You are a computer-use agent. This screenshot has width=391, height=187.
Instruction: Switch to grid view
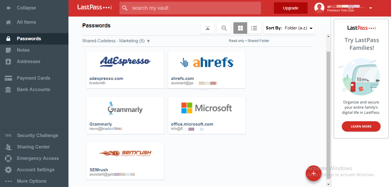click(240, 28)
